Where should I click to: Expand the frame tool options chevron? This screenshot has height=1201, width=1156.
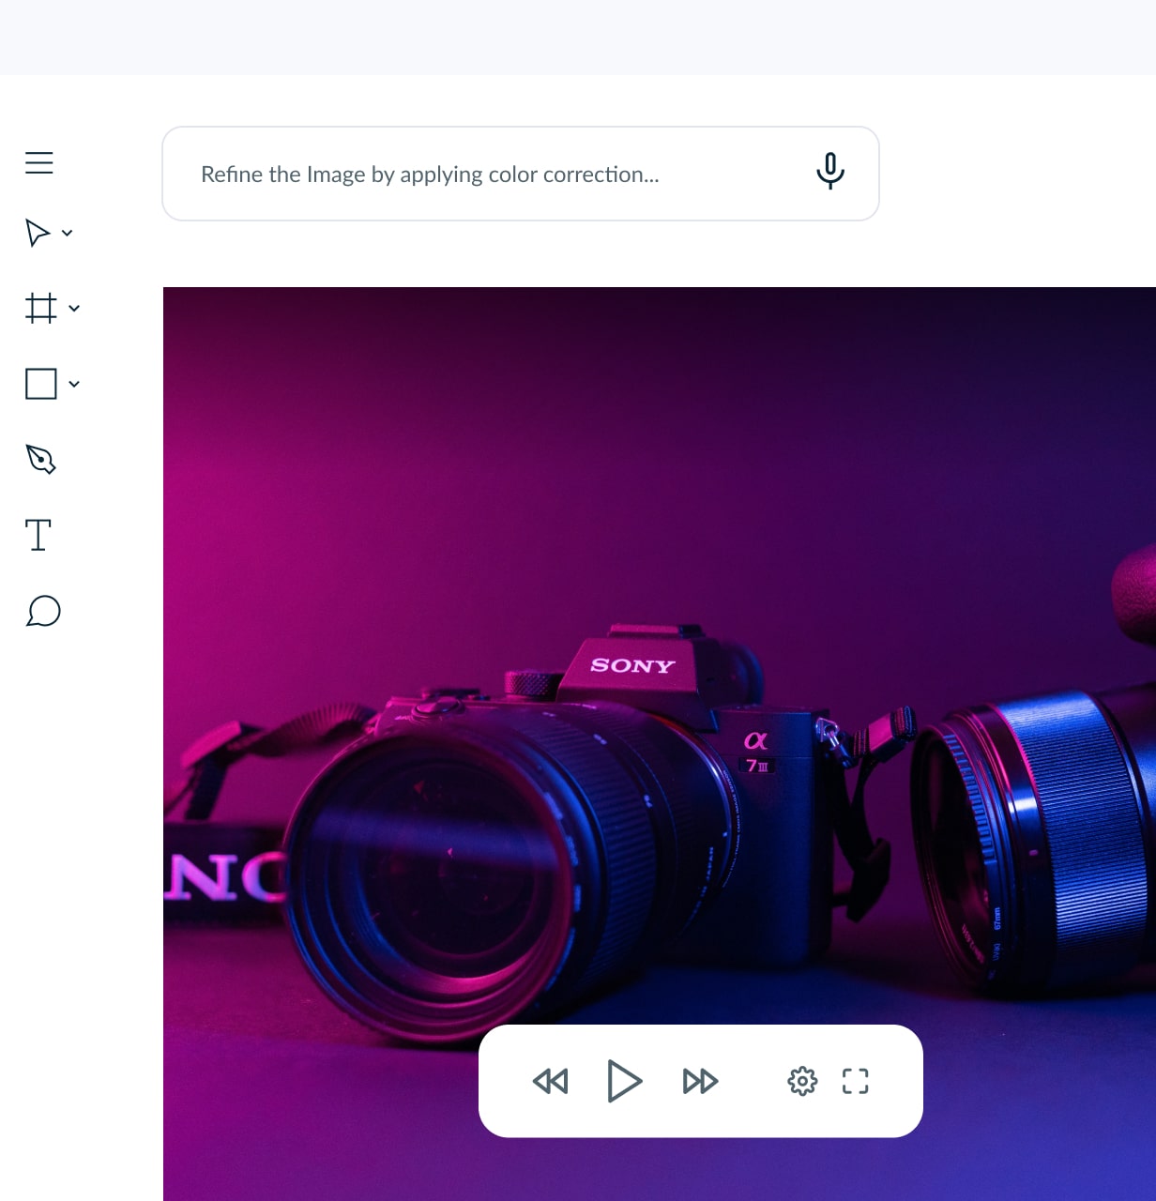click(74, 308)
